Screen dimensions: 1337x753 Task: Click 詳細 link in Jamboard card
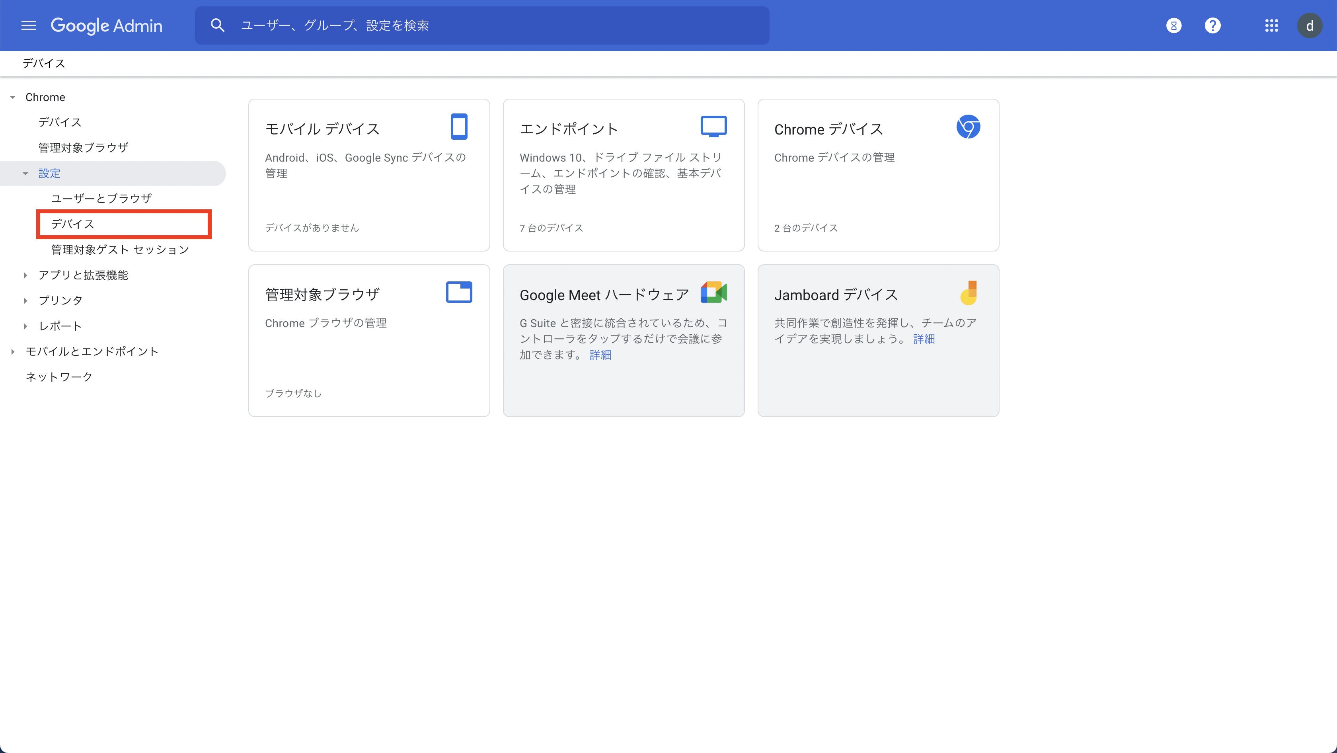coord(924,339)
